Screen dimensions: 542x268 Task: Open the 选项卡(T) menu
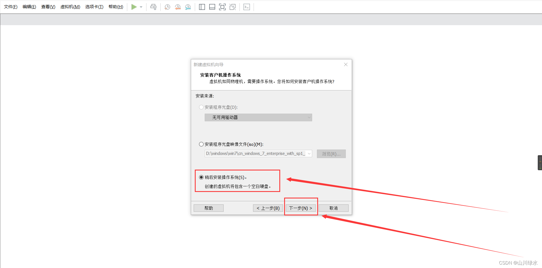94,7
